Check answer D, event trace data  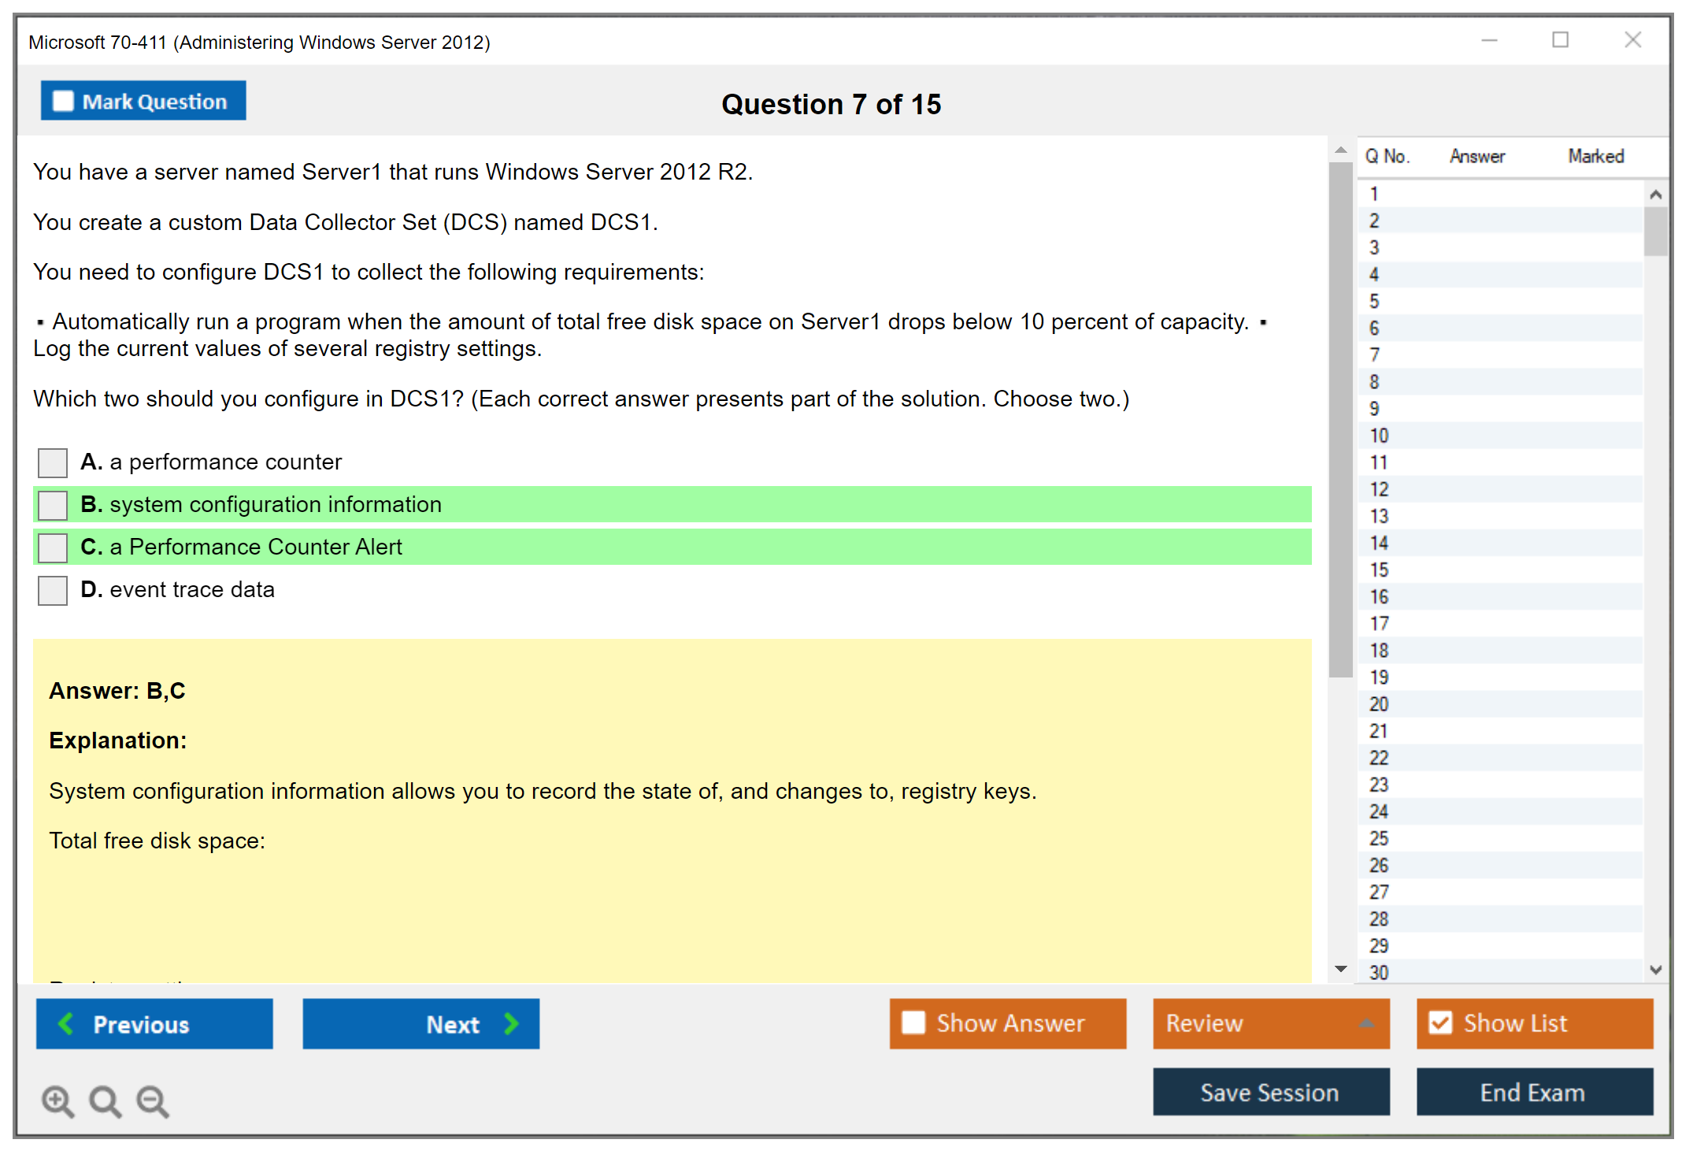pyautogui.click(x=53, y=590)
